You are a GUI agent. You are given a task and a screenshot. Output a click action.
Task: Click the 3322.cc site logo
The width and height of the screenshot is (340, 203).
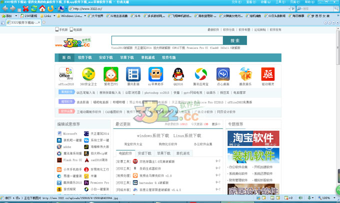73,42
